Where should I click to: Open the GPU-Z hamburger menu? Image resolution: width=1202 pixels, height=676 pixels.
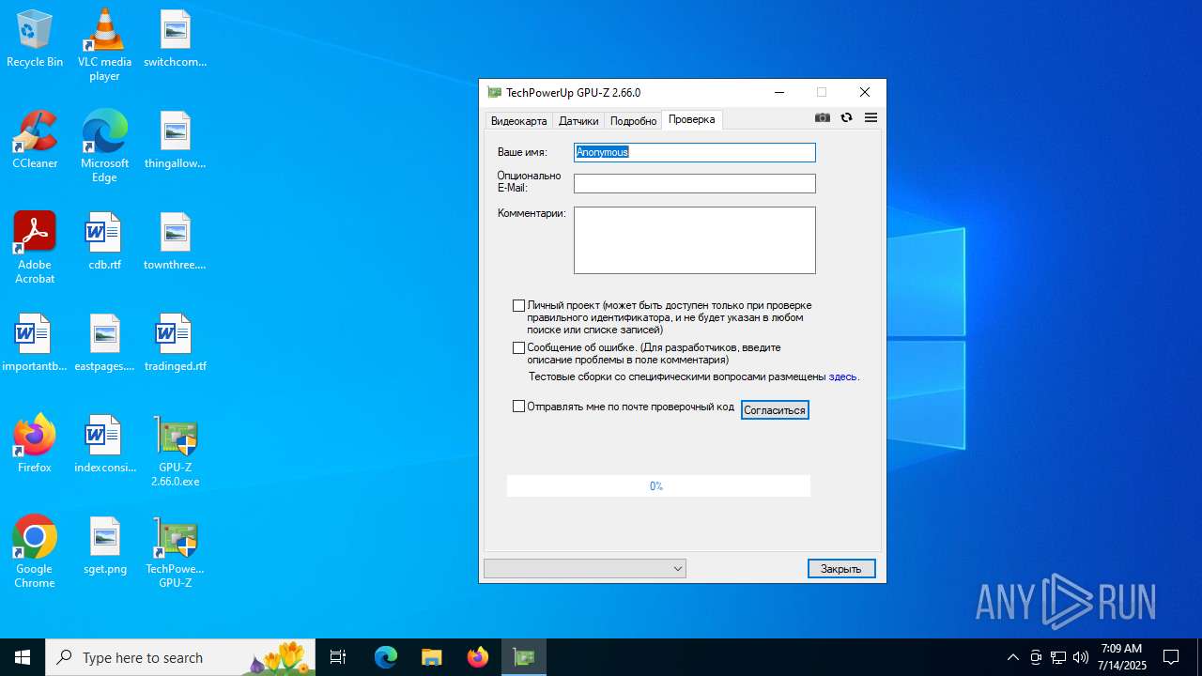(x=871, y=118)
